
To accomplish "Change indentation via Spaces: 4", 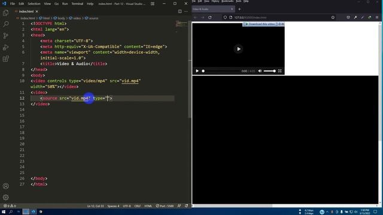I will point(113,206).
